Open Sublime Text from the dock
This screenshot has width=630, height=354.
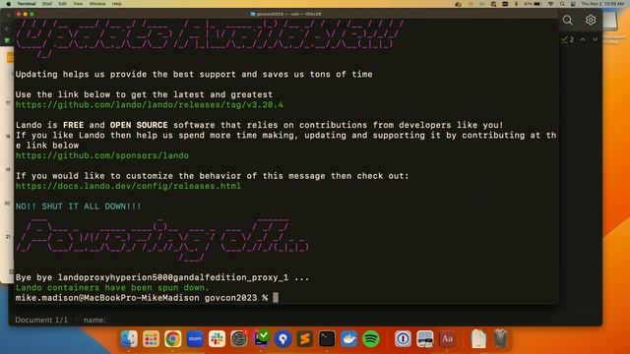tap(305, 338)
